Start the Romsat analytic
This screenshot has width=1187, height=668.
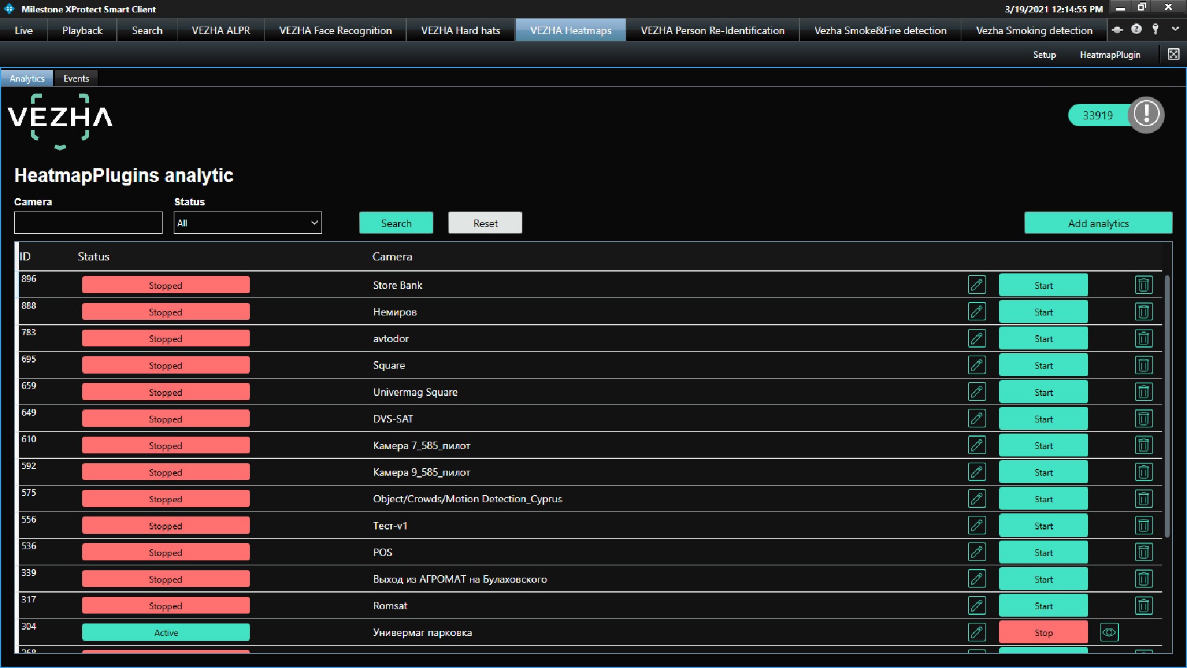click(x=1044, y=606)
